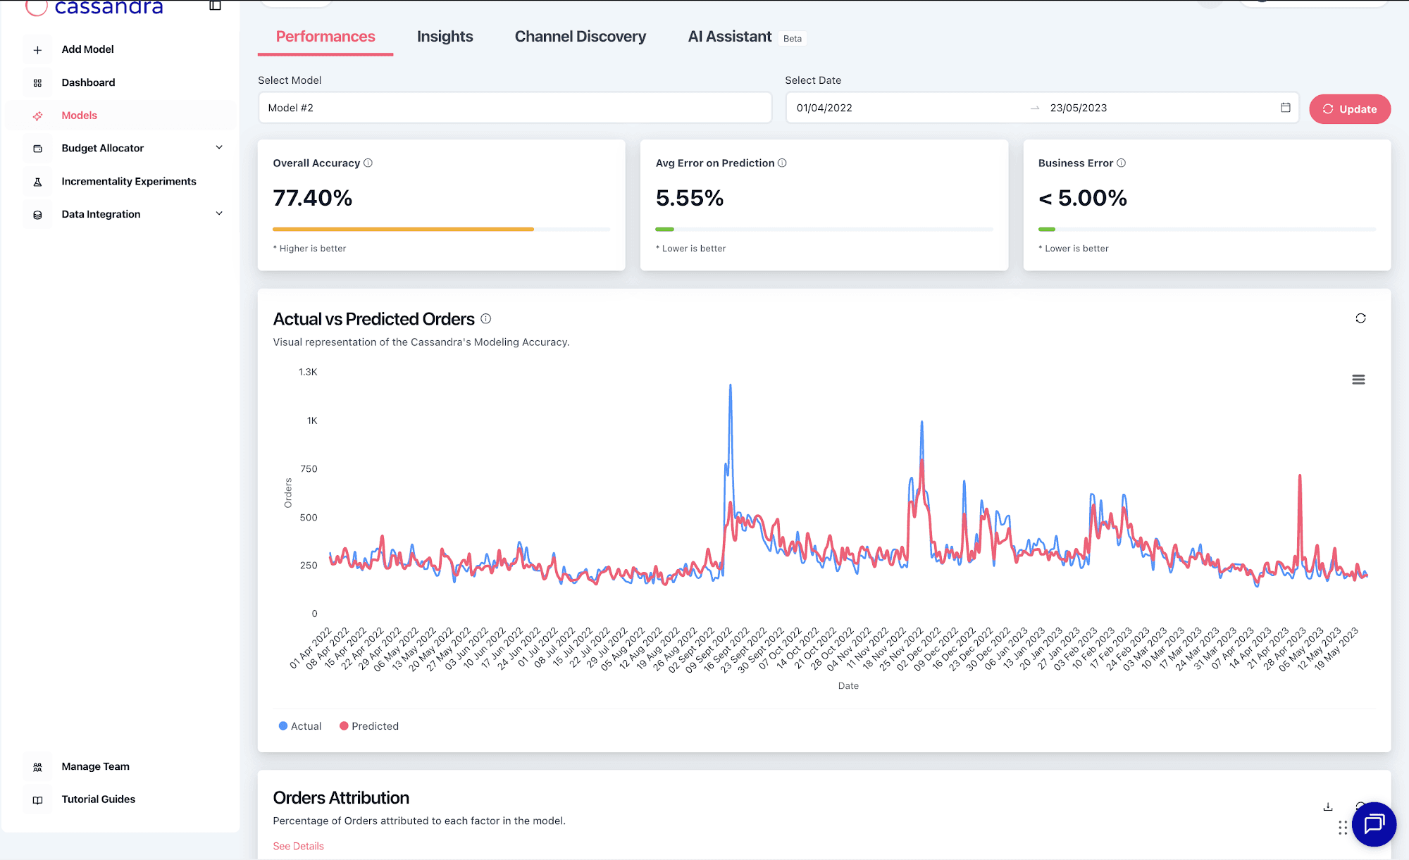Viewport: 1409px width, 860px height.
Task: Click the Incrementality Experiments flask icon
Action: click(37, 182)
